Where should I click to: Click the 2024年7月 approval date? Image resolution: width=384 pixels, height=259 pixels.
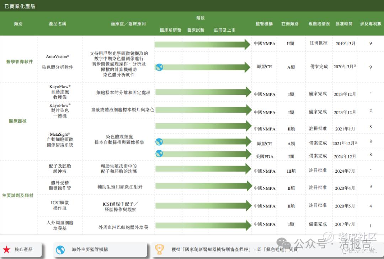pyautogui.click(x=345, y=171)
